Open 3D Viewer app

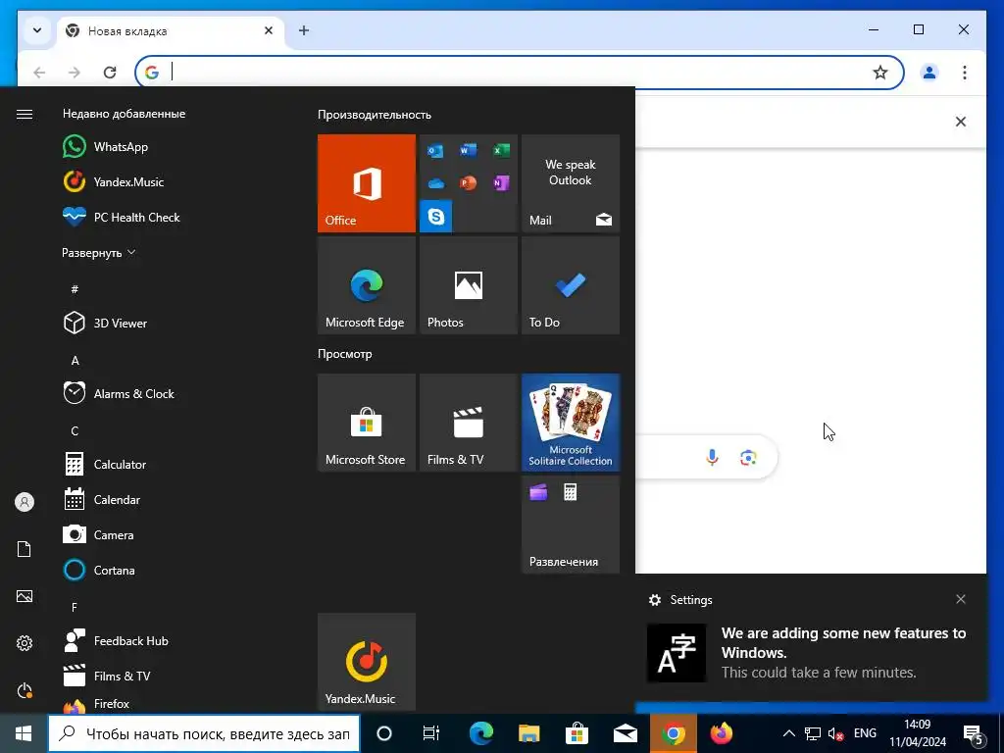pyautogui.click(x=105, y=324)
